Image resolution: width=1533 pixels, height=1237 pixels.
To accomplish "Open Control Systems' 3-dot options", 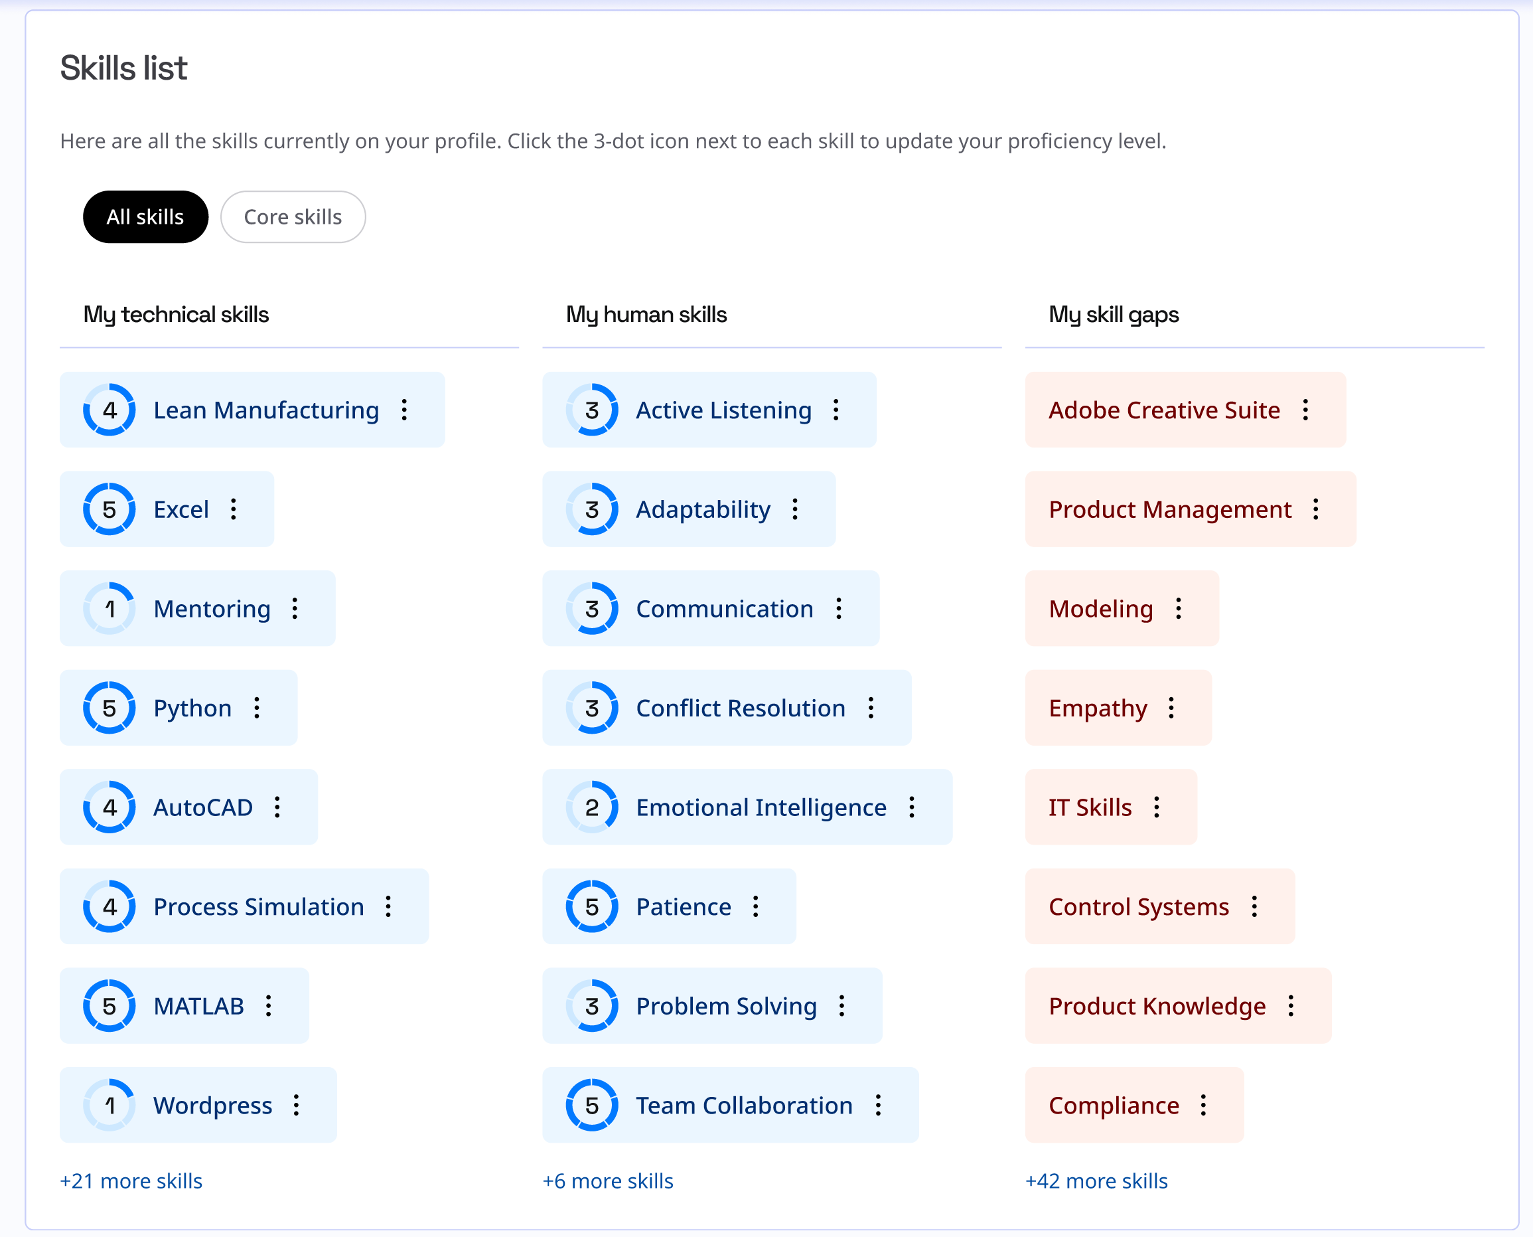I will click(x=1256, y=906).
